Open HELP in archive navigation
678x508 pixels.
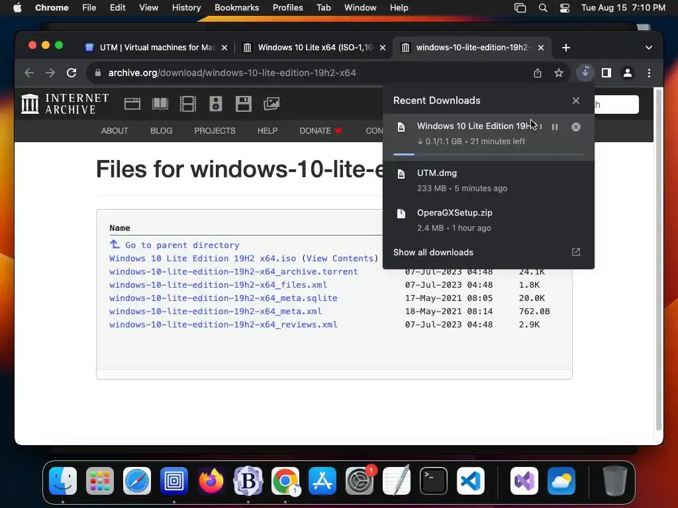pos(267,131)
